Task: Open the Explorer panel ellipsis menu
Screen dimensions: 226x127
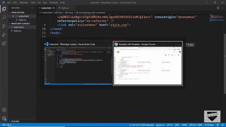Action: (32, 8)
